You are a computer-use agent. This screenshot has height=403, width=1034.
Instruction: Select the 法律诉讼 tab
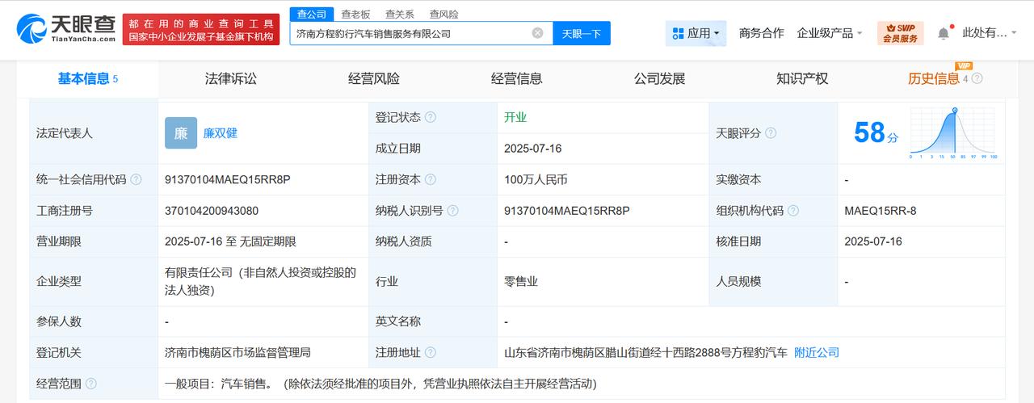tap(231, 78)
